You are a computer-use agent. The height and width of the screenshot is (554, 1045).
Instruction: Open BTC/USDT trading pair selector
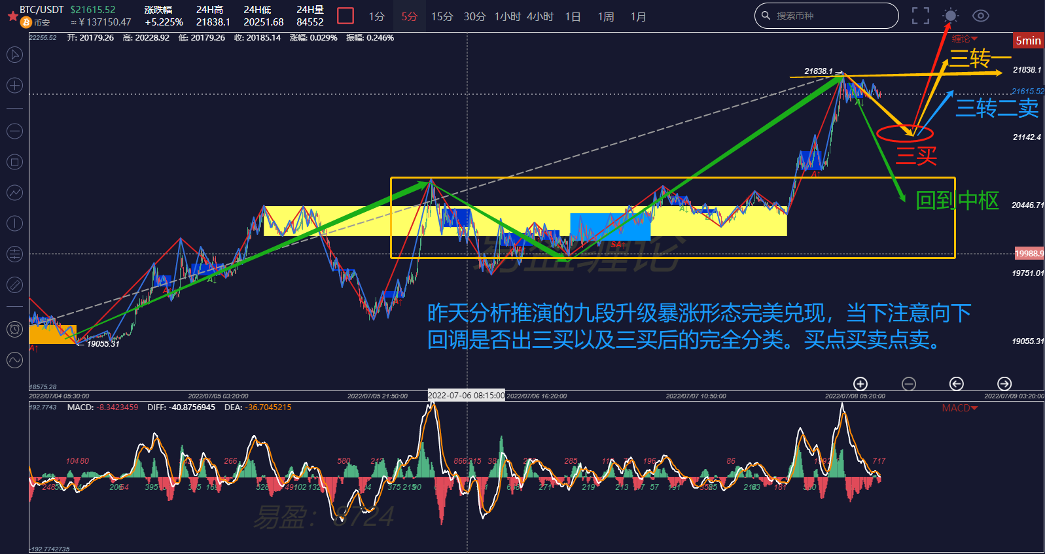pos(42,10)
